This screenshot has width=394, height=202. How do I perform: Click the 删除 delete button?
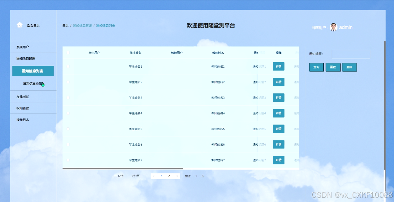(x=349, y=67)
